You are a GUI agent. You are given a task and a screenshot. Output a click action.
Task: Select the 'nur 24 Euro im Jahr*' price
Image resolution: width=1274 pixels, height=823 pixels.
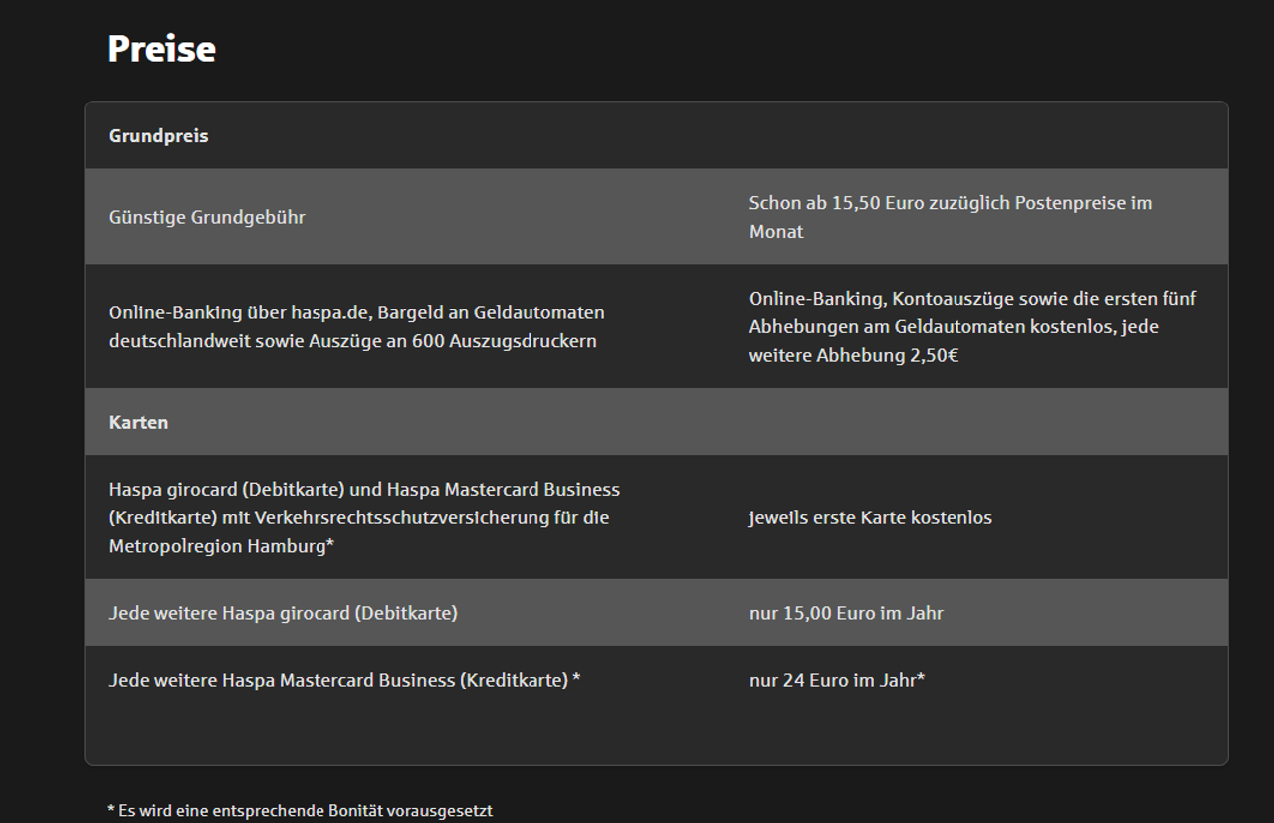(837, 680)
